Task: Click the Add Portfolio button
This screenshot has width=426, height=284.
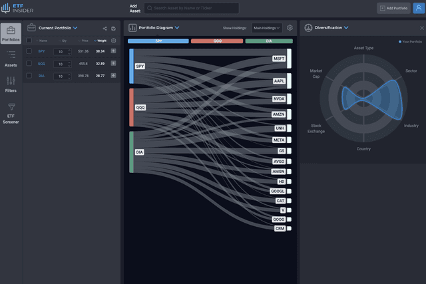Action: click(393, 8)
